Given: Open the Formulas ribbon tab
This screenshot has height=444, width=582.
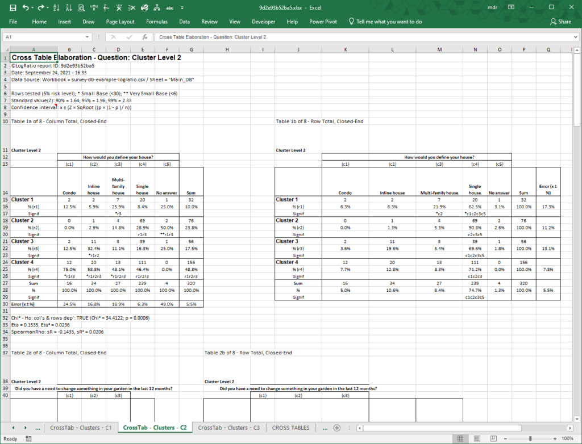Looking at the screenshot, I should pos(157,22).
